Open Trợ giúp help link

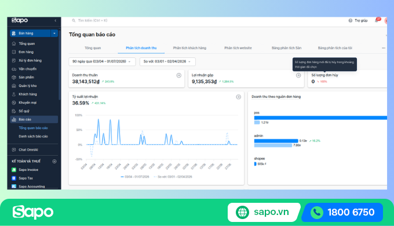coord(361,21)
